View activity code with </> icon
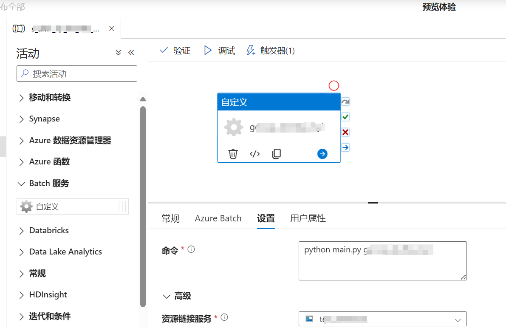 254,154
